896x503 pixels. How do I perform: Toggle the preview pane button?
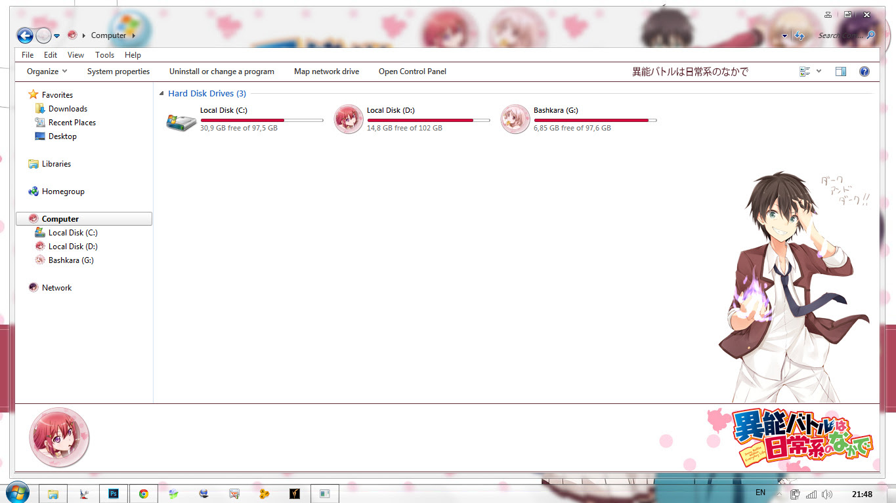coord(841,71)
